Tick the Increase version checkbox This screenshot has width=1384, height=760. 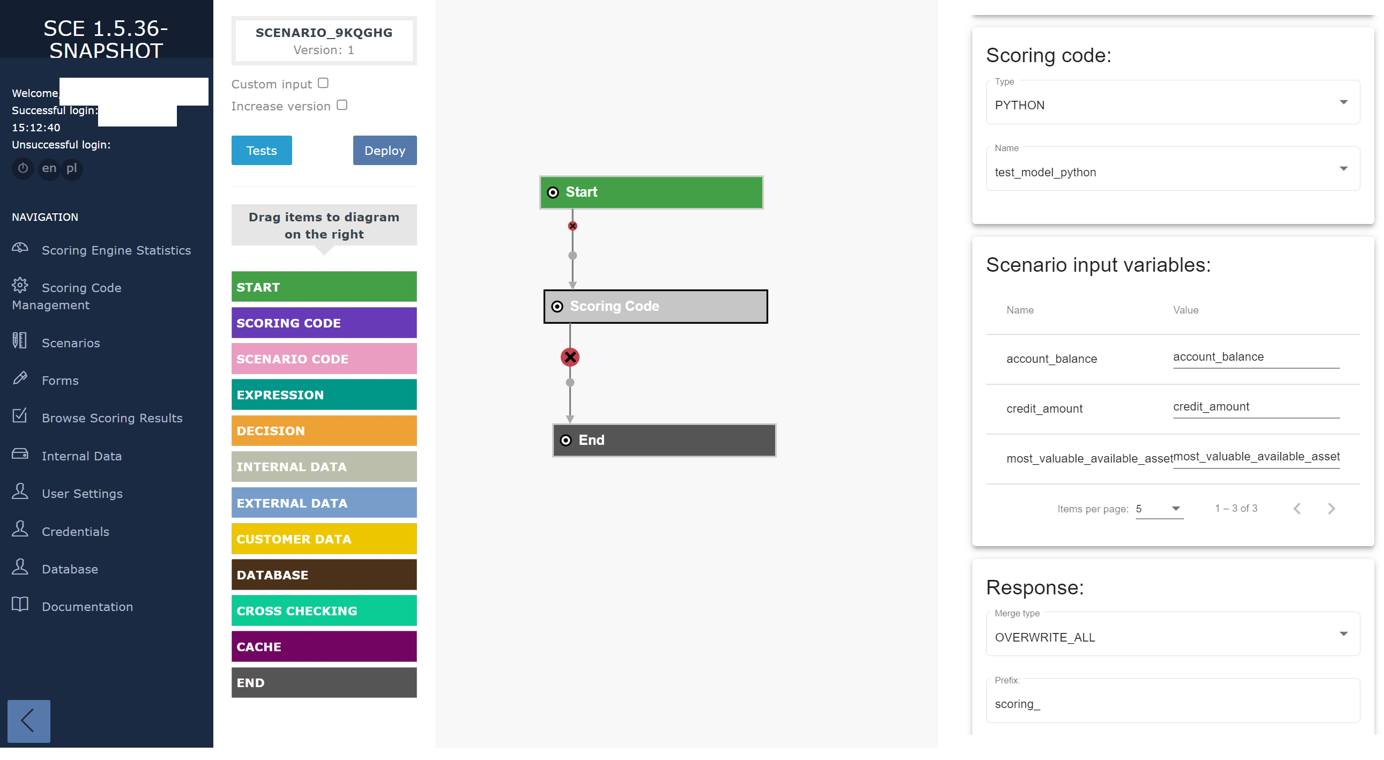[342, 105]
